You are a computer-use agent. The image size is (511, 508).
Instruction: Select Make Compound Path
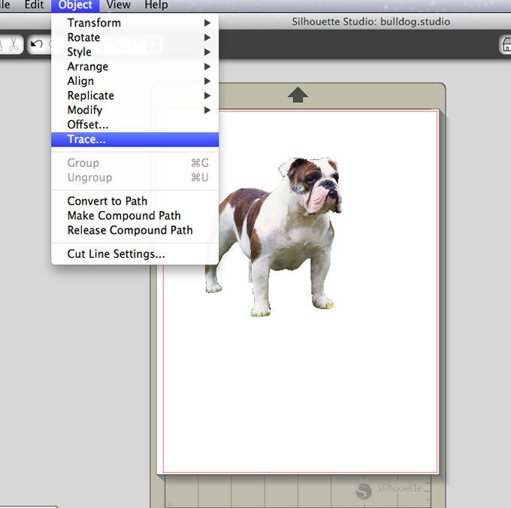click(x=135, y=216)
